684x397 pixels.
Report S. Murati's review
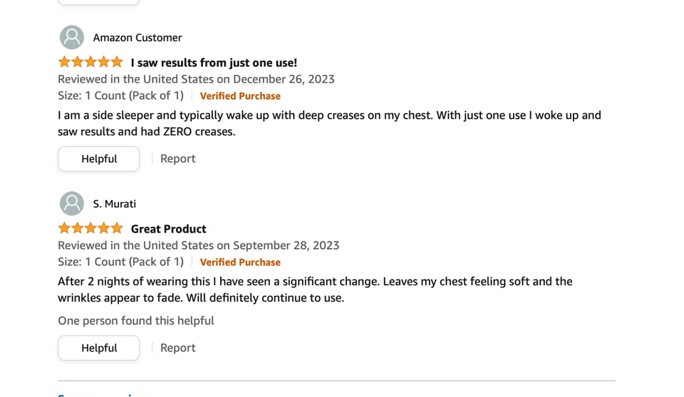pyautogui.click(x=177, y=348)
